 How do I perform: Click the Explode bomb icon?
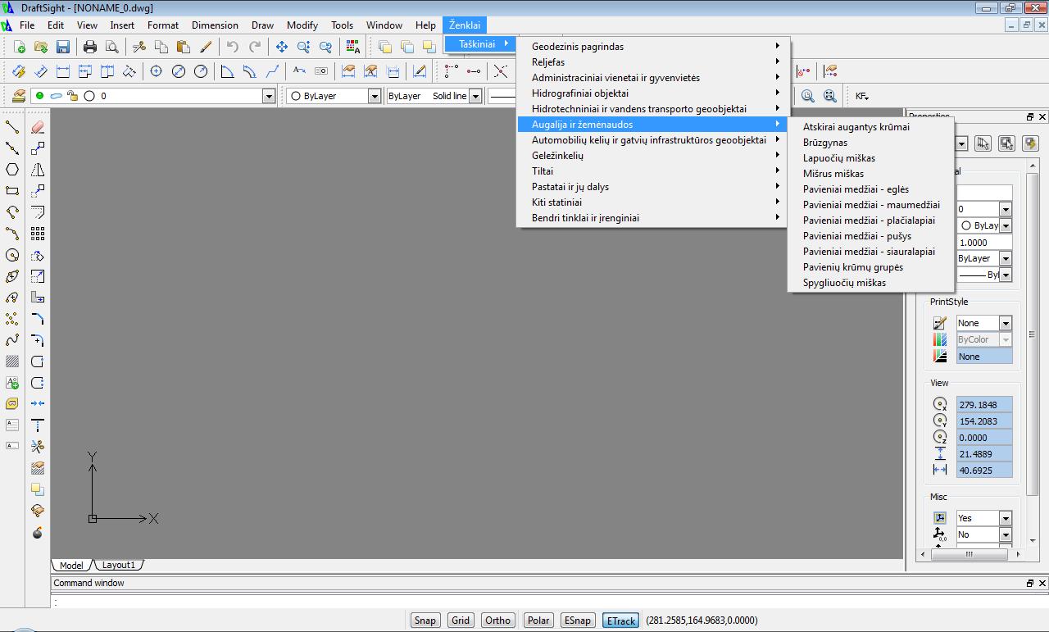38,532
